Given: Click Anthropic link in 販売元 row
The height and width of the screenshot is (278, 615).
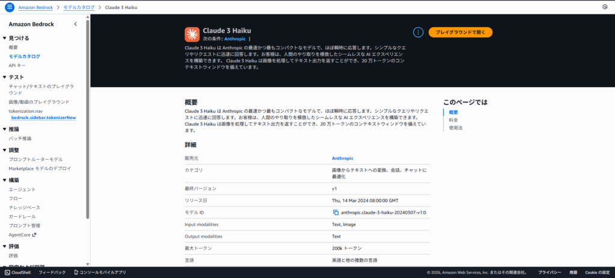Looking at the screenshot, I should [342, 159].
